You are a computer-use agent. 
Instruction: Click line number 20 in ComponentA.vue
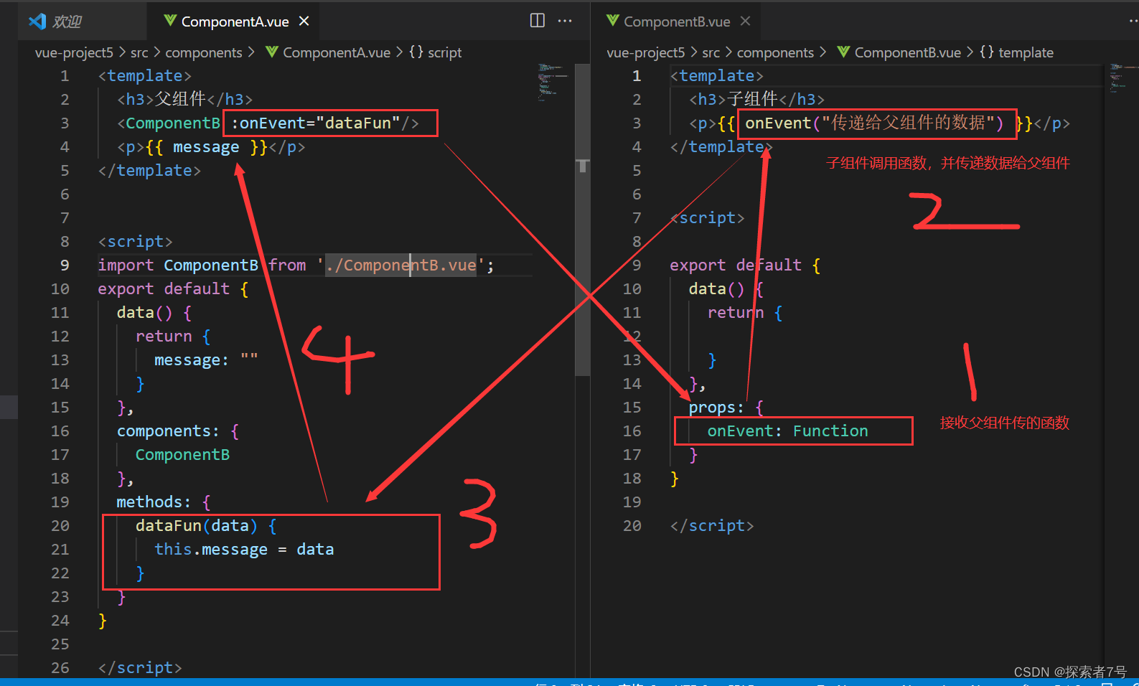pos(60,526)
